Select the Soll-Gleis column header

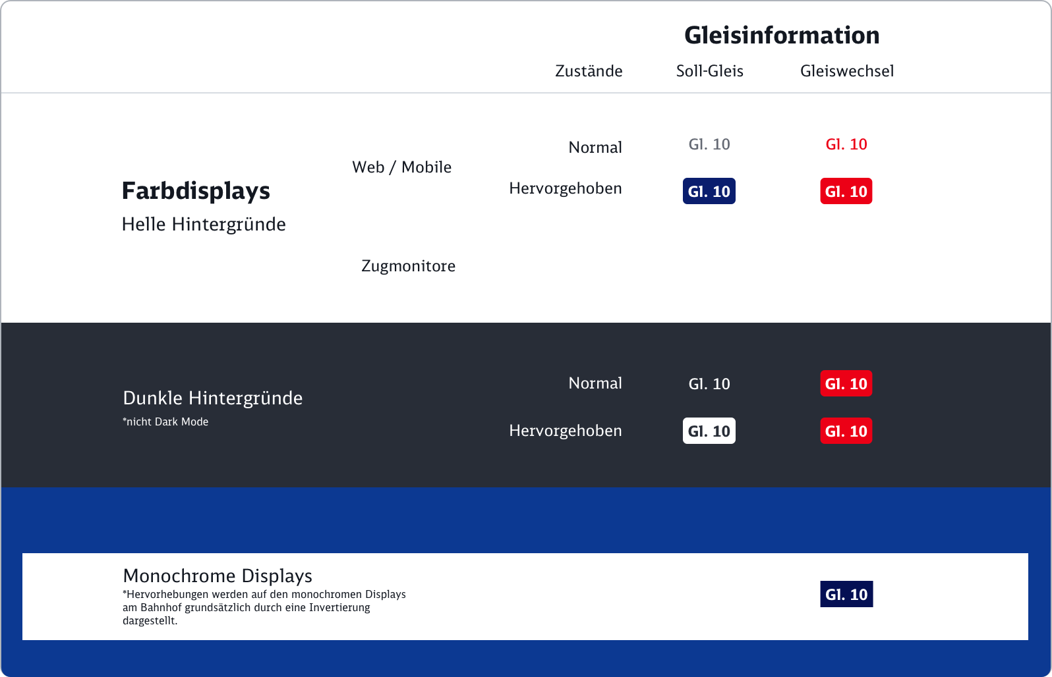[x=709, y=71]
